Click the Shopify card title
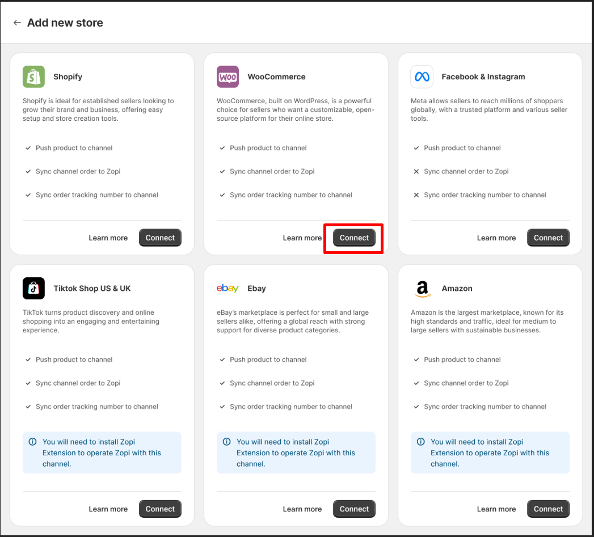594x537 pixels. point(68,77)
